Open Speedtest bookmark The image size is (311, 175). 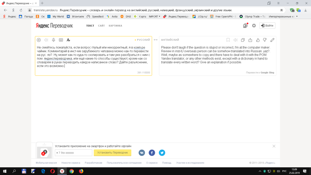[x=95, y=17]
